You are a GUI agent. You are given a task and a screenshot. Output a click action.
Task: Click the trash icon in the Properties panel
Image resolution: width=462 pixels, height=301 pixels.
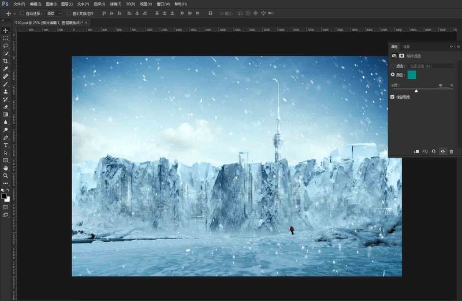[451, 151]
